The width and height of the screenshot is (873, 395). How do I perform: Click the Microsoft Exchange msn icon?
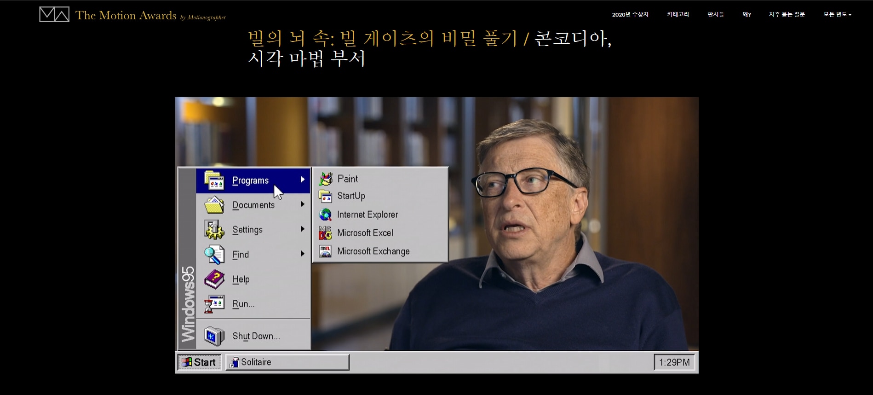pos(326,251)
